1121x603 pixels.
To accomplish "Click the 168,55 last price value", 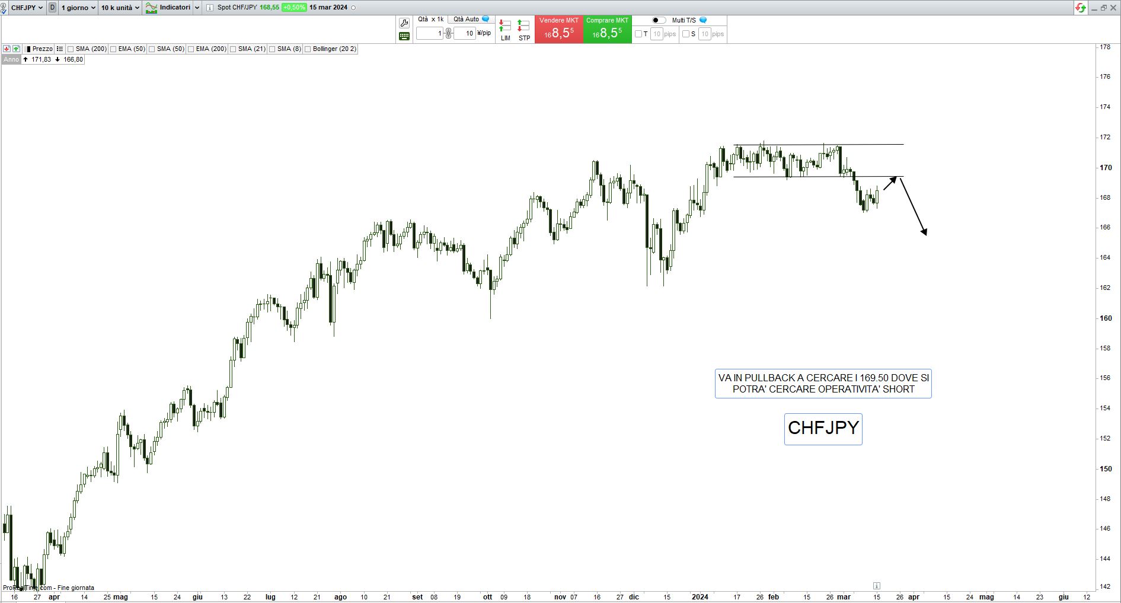I will tap(269, 8).
